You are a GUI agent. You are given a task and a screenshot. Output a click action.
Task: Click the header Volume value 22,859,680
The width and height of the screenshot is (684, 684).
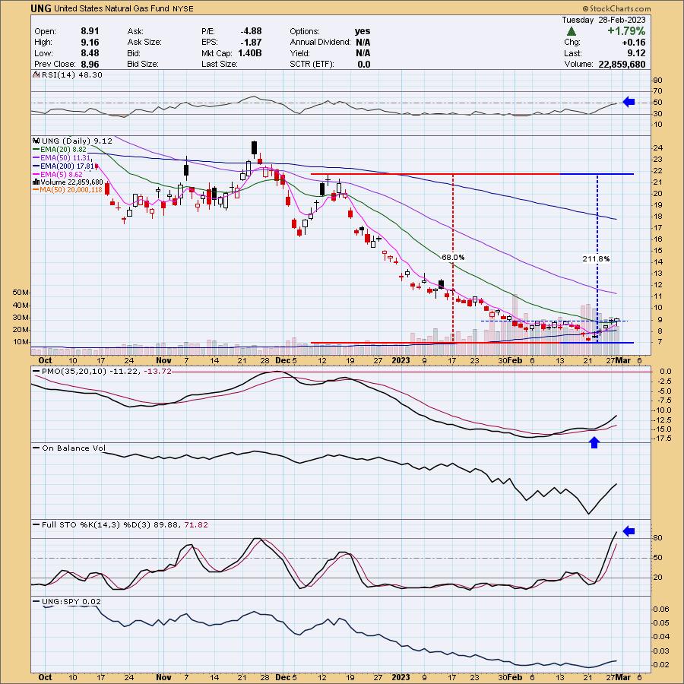click(622, 64)
